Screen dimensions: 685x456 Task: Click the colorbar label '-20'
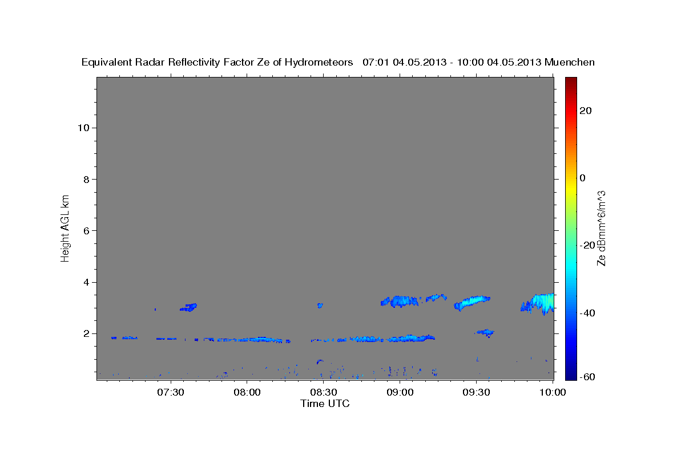[587, 245]
